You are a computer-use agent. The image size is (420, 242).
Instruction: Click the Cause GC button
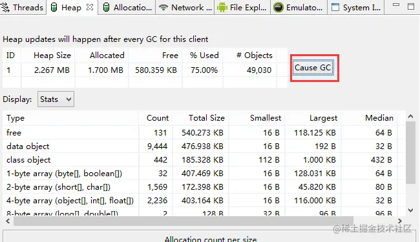pos(313,68)
